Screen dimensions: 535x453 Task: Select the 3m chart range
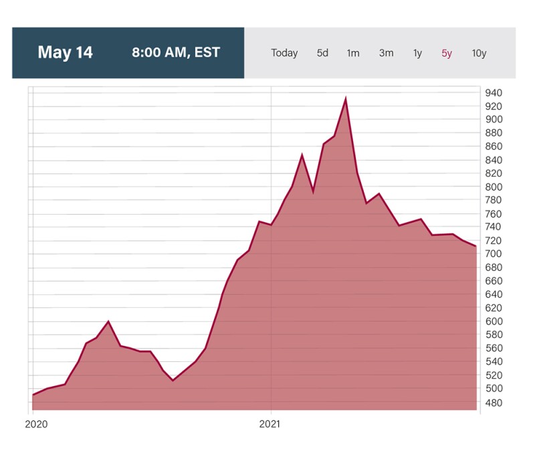pos(386,54)
